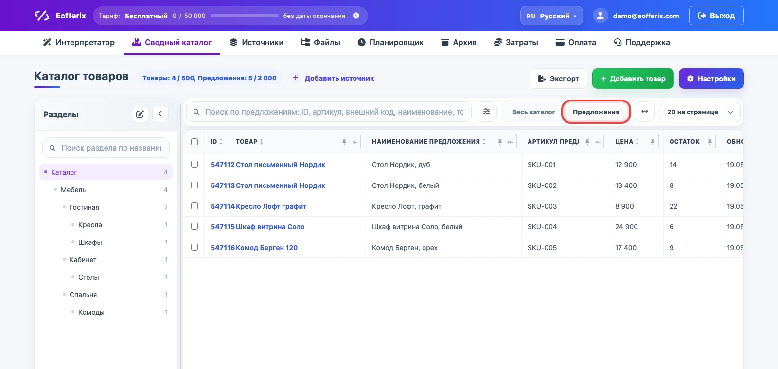Pin the НАИМЕНОВАНИЕ ПРЕДЛОЖЕНИЯ column
The image size is (778, 369).
coord(500,142)
